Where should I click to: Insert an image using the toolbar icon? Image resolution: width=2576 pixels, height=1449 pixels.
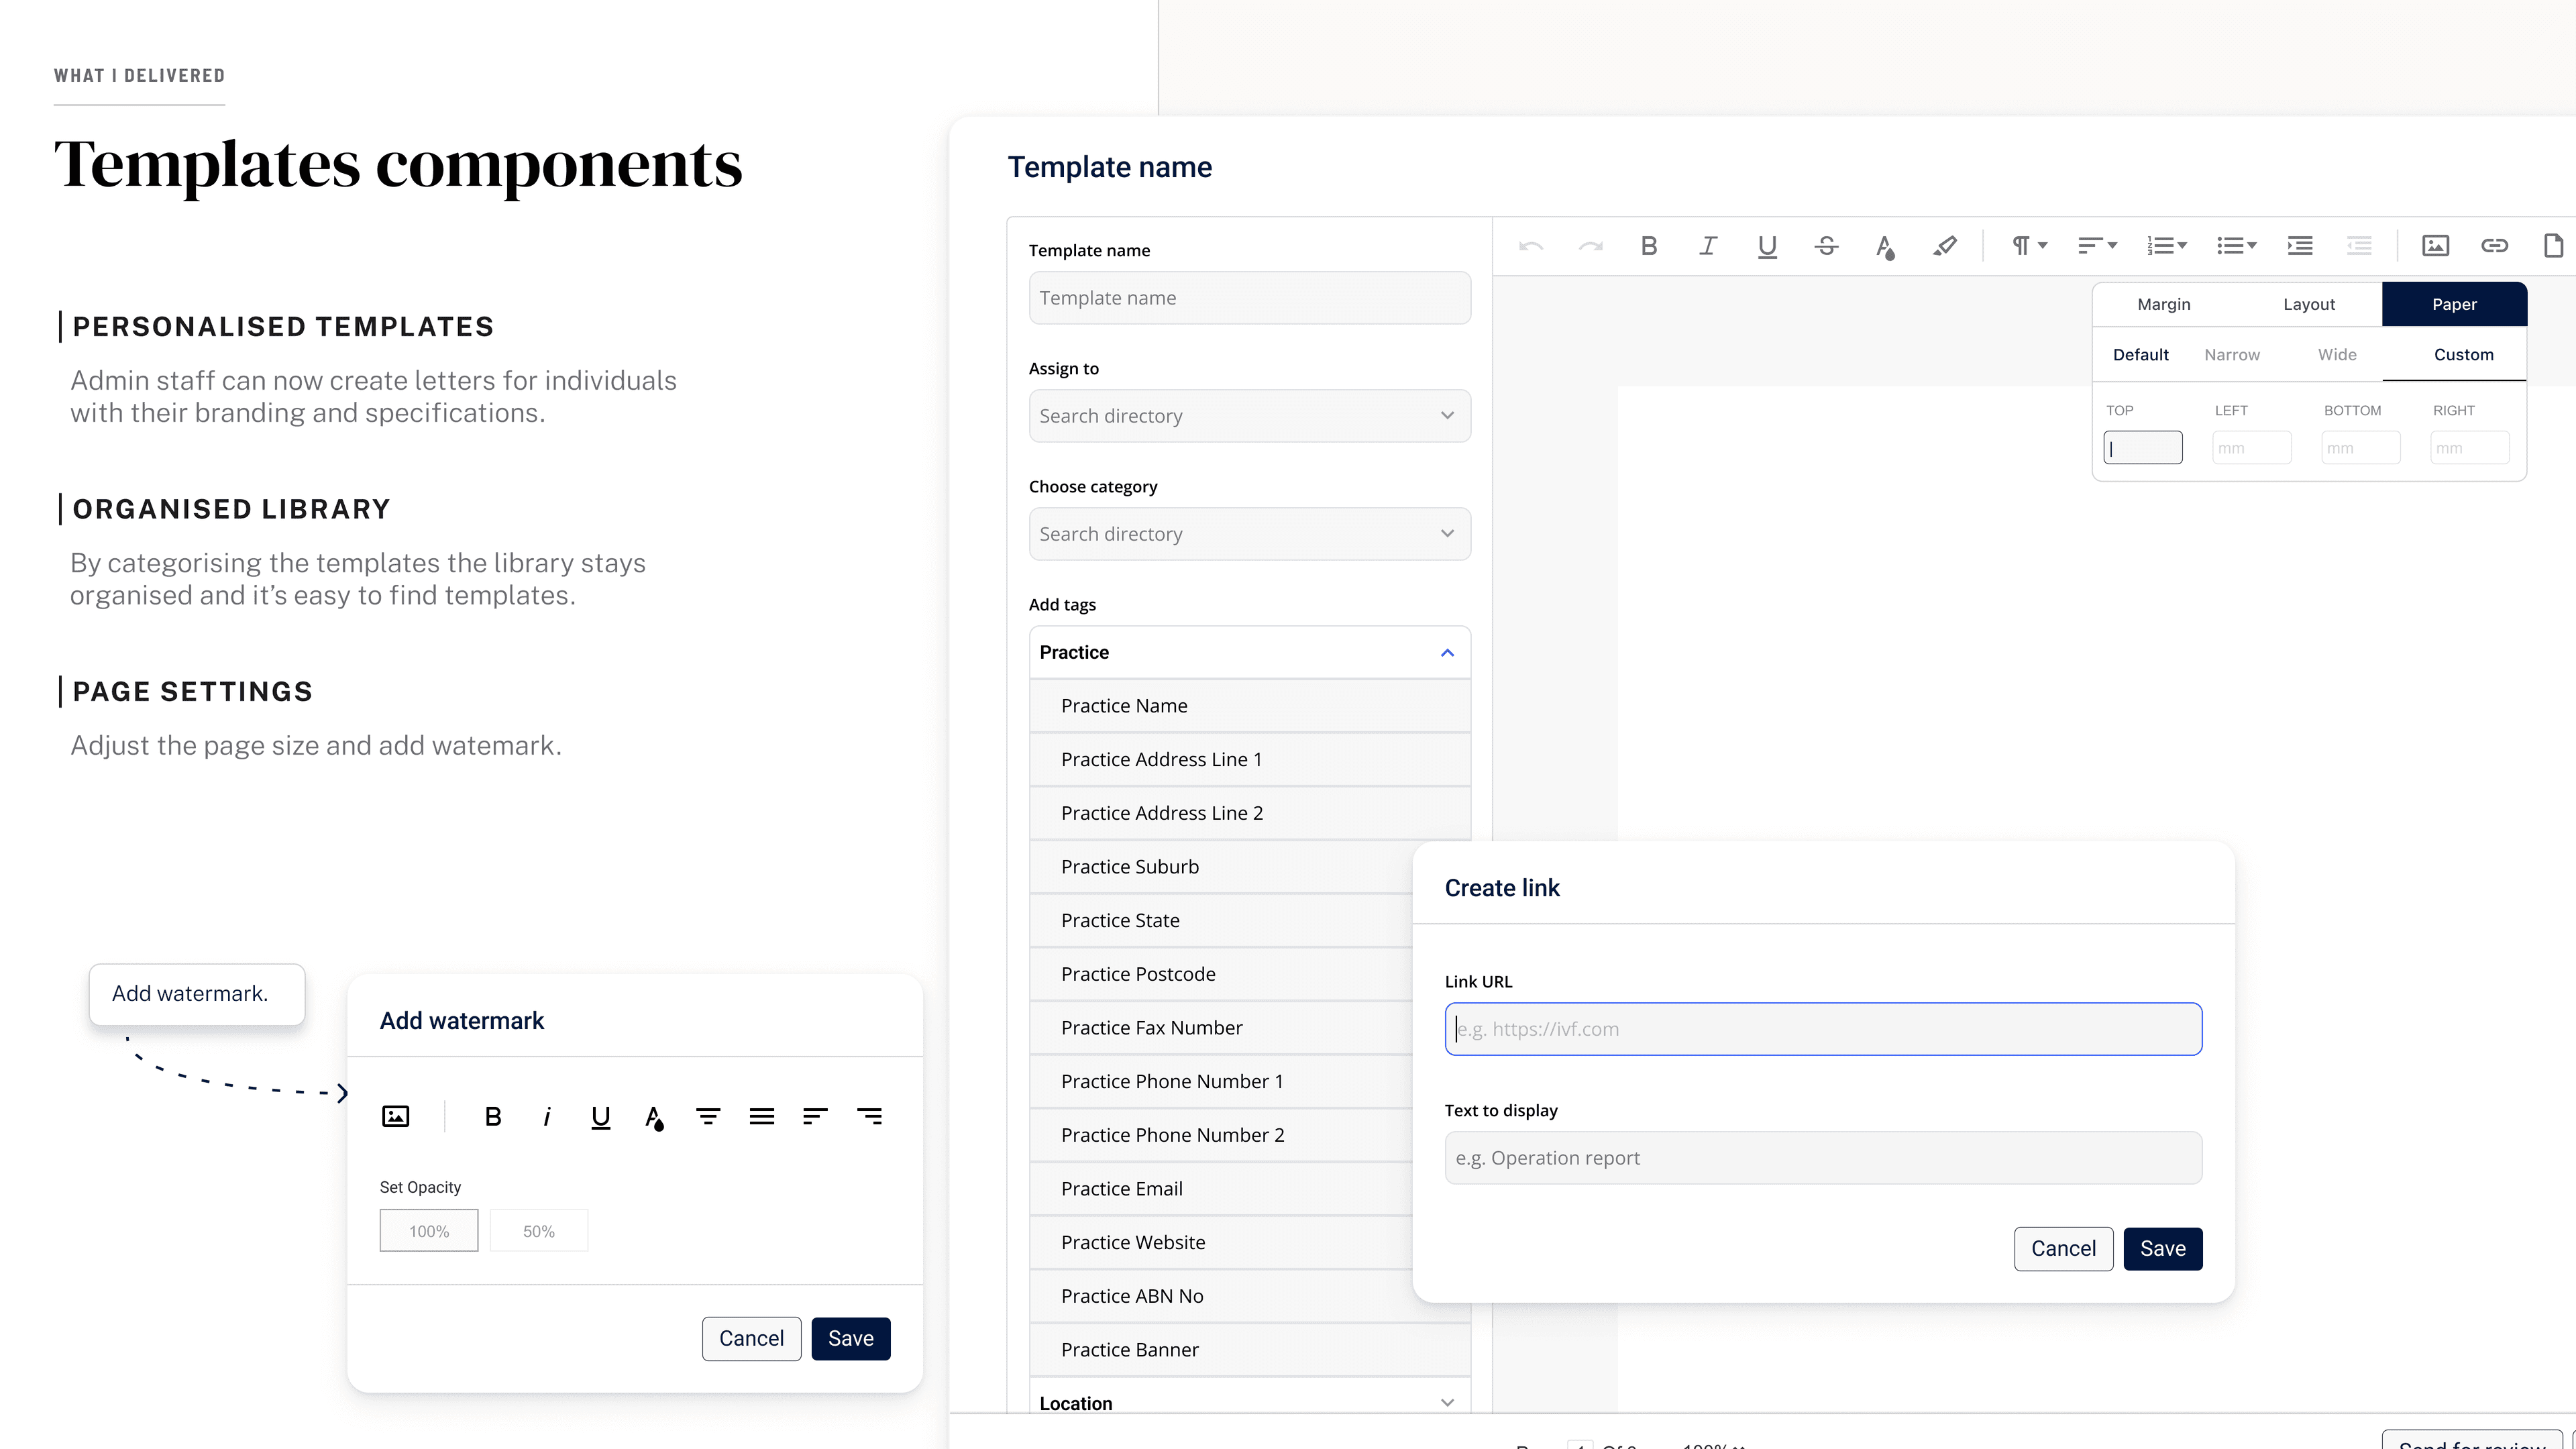2435,245
